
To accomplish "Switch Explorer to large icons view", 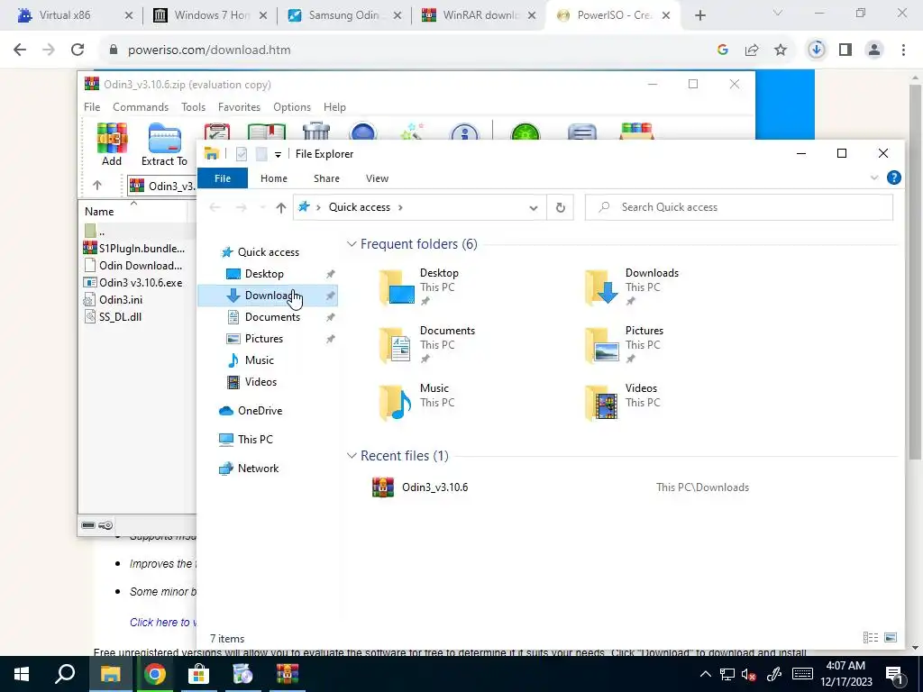I will pos(891,637).
